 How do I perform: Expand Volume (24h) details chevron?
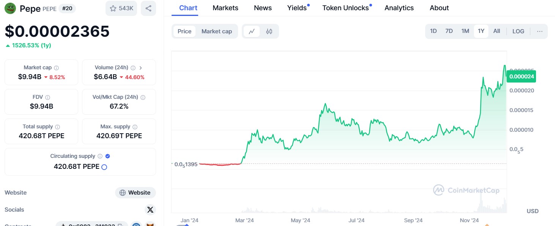tap(140, 68)
